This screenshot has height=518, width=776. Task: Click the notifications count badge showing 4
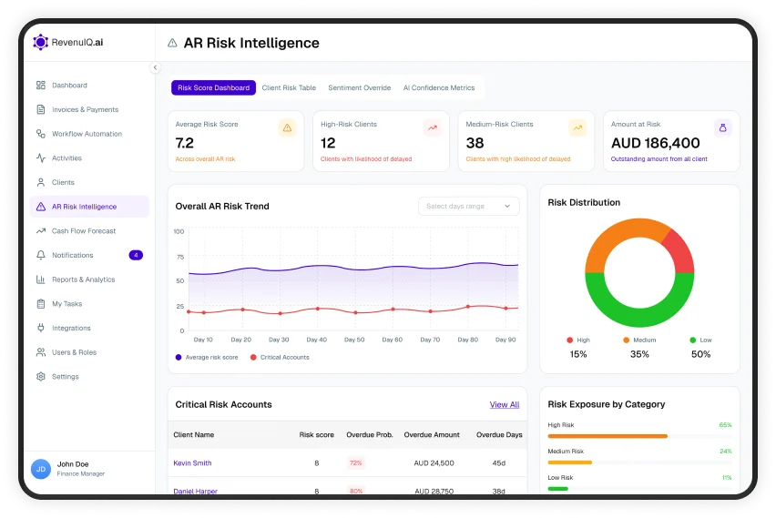tap(136, 255)
